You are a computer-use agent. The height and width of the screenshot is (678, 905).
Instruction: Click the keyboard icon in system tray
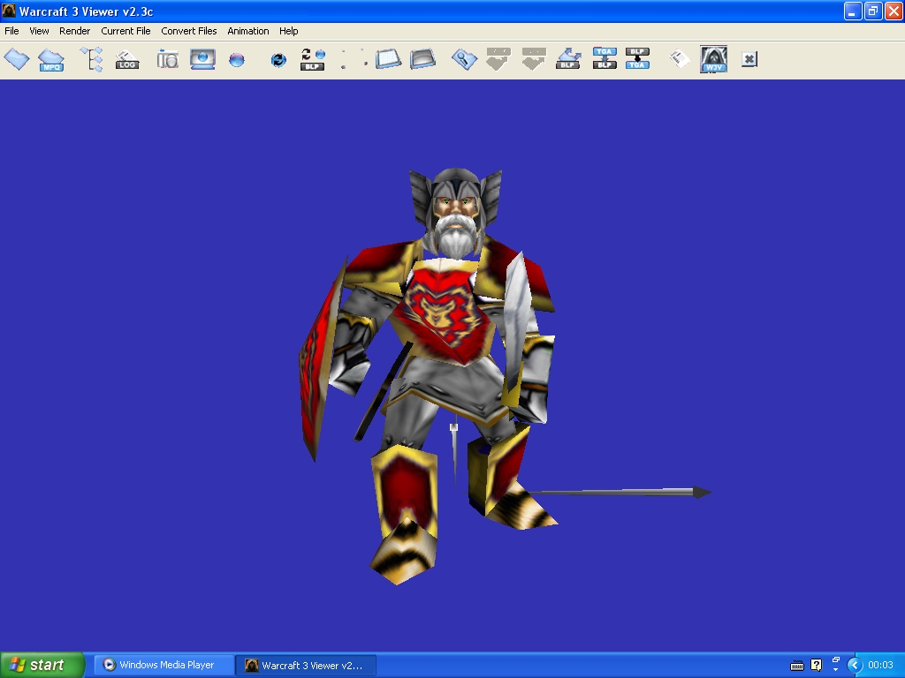(x=797, y=666)
